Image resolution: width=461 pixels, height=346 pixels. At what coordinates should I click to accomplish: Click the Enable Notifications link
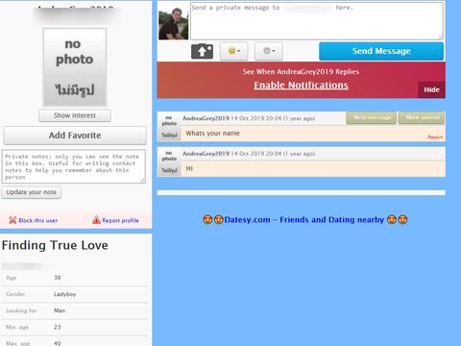(x=301, y=86)
